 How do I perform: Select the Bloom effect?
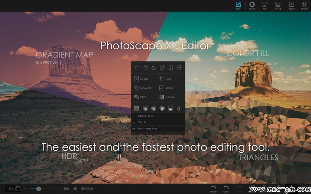coord(166,88)
